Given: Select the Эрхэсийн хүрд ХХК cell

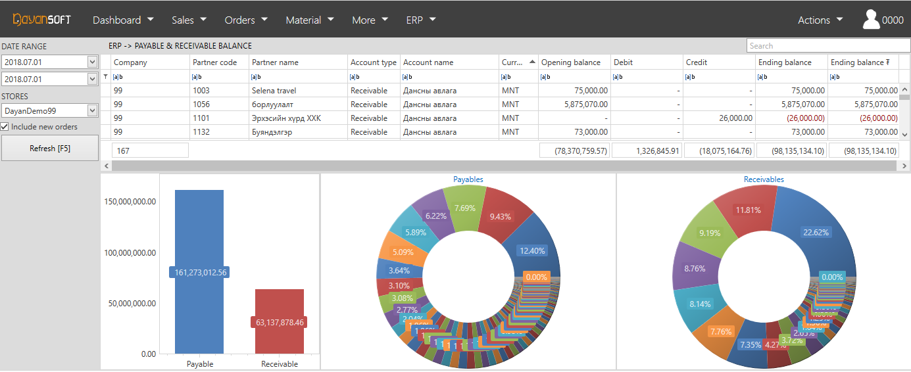Looking at the screenshot, I should point(298,118).
